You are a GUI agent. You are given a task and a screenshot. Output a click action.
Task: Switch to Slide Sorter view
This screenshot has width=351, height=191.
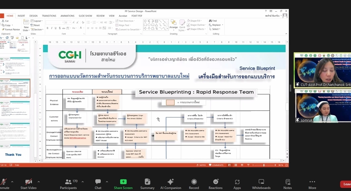coord(236,165)
